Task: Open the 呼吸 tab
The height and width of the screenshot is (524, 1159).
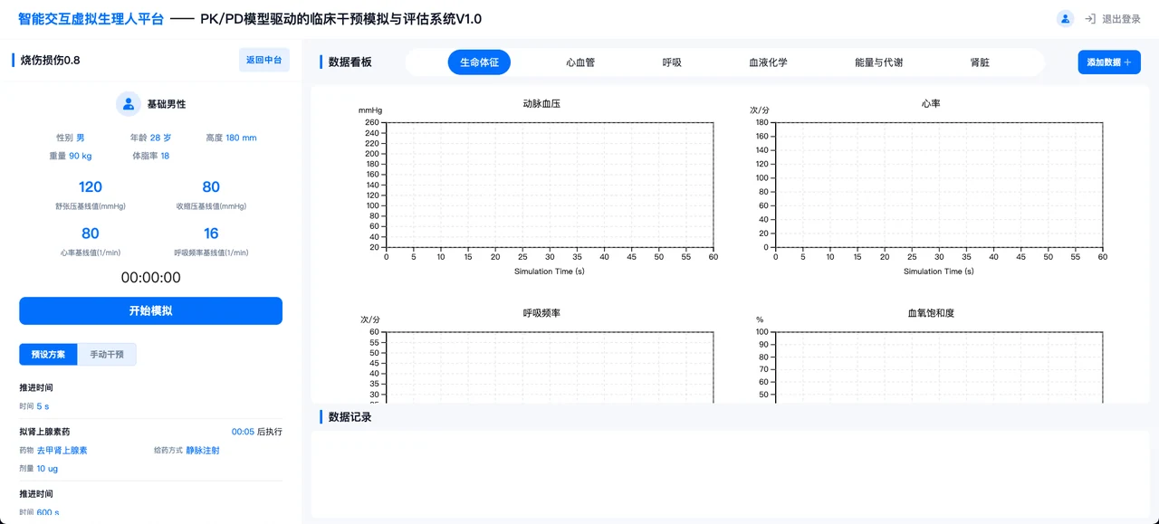Action: pos(672,62)
